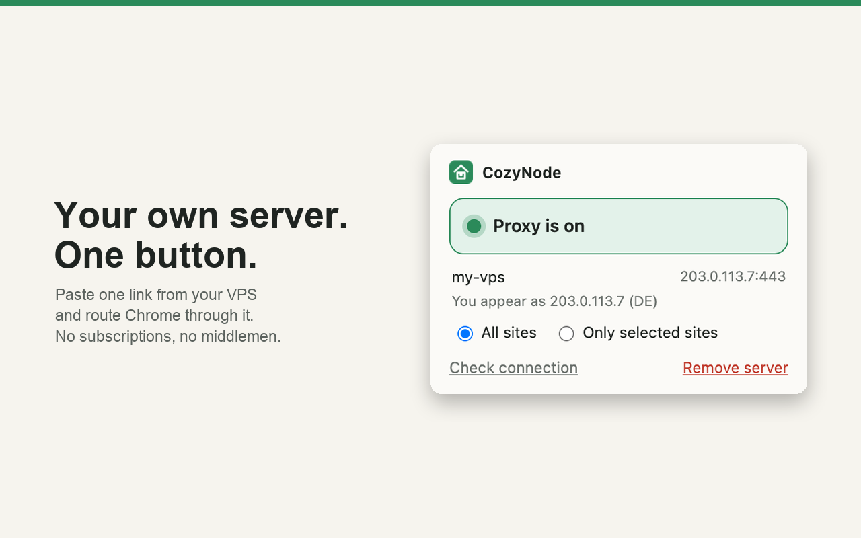Select the 'All sites' radio button

[465, 334]
